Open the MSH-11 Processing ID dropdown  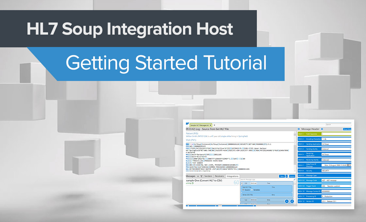point(350,196)
